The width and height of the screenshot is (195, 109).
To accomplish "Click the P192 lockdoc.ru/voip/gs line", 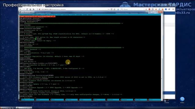I will [34, 79].
